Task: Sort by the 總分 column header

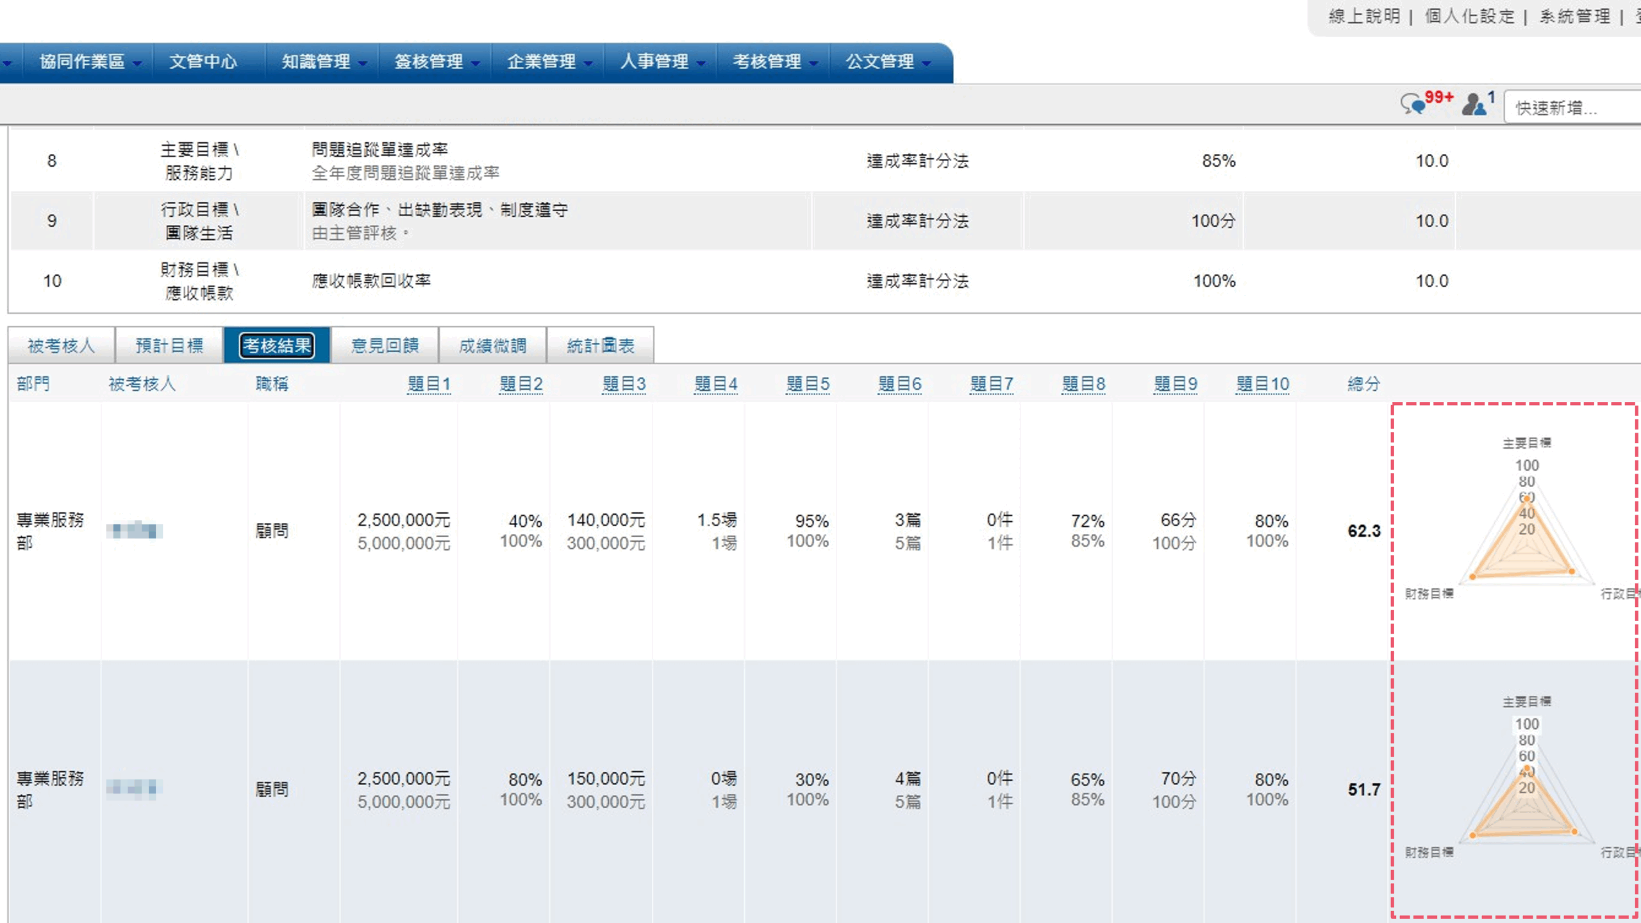Action: [x=1363, y=384]
